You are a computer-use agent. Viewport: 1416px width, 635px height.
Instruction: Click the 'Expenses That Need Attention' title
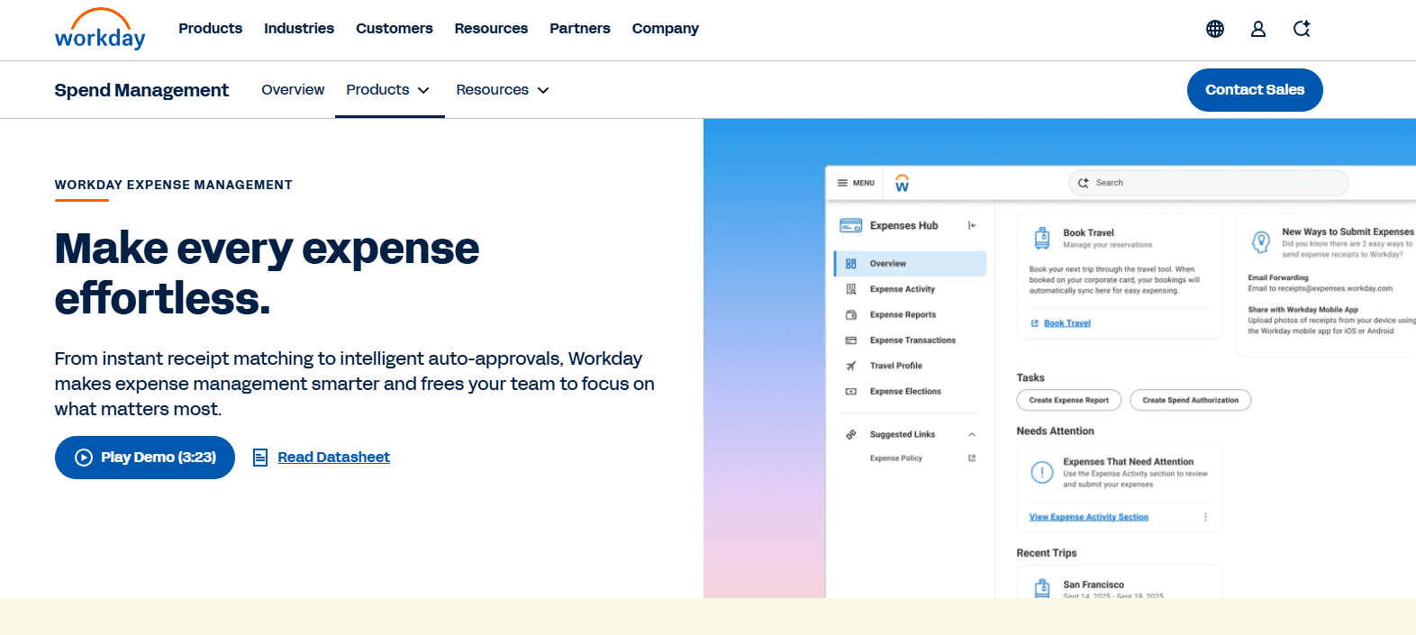pos(1129,462)
